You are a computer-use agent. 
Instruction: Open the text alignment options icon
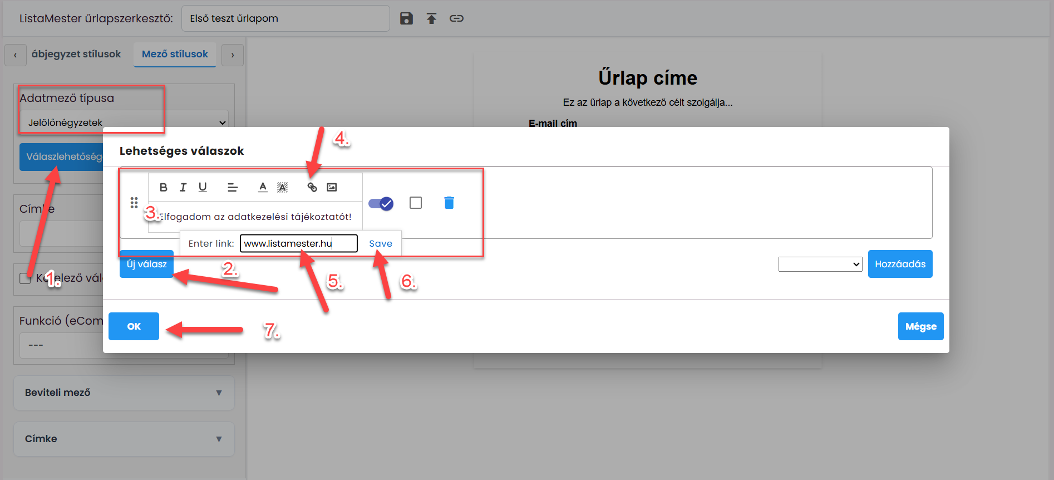coord(233,187)
